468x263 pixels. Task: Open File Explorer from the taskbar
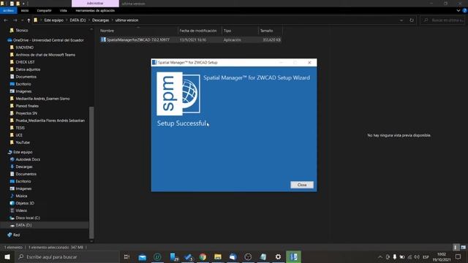point(218,256)
